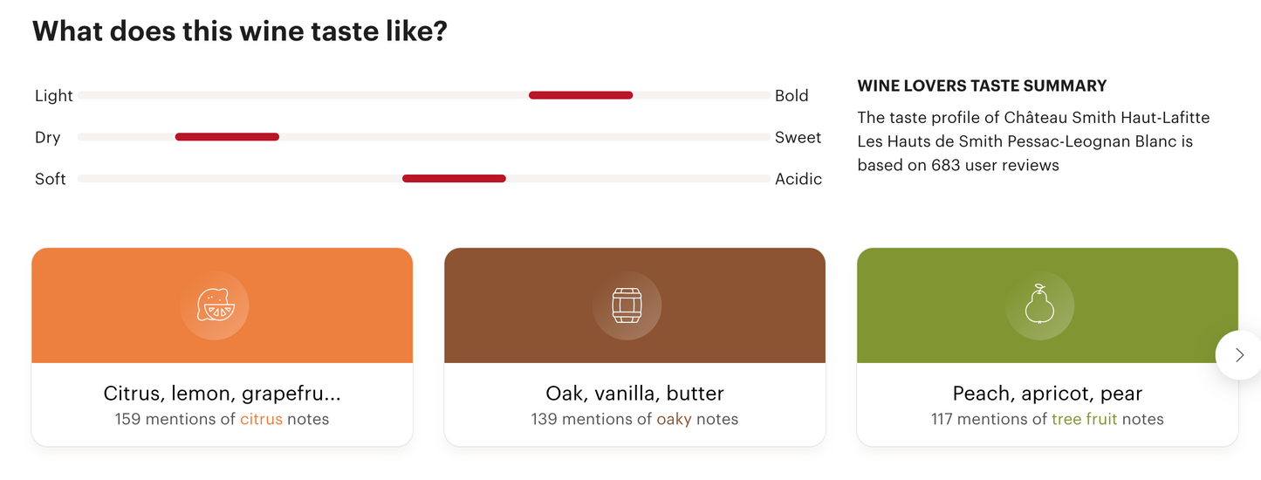Open the orange citrus notes link
Image resolution: width=1261 pixels, height=480 pixels.
[261, 419]
